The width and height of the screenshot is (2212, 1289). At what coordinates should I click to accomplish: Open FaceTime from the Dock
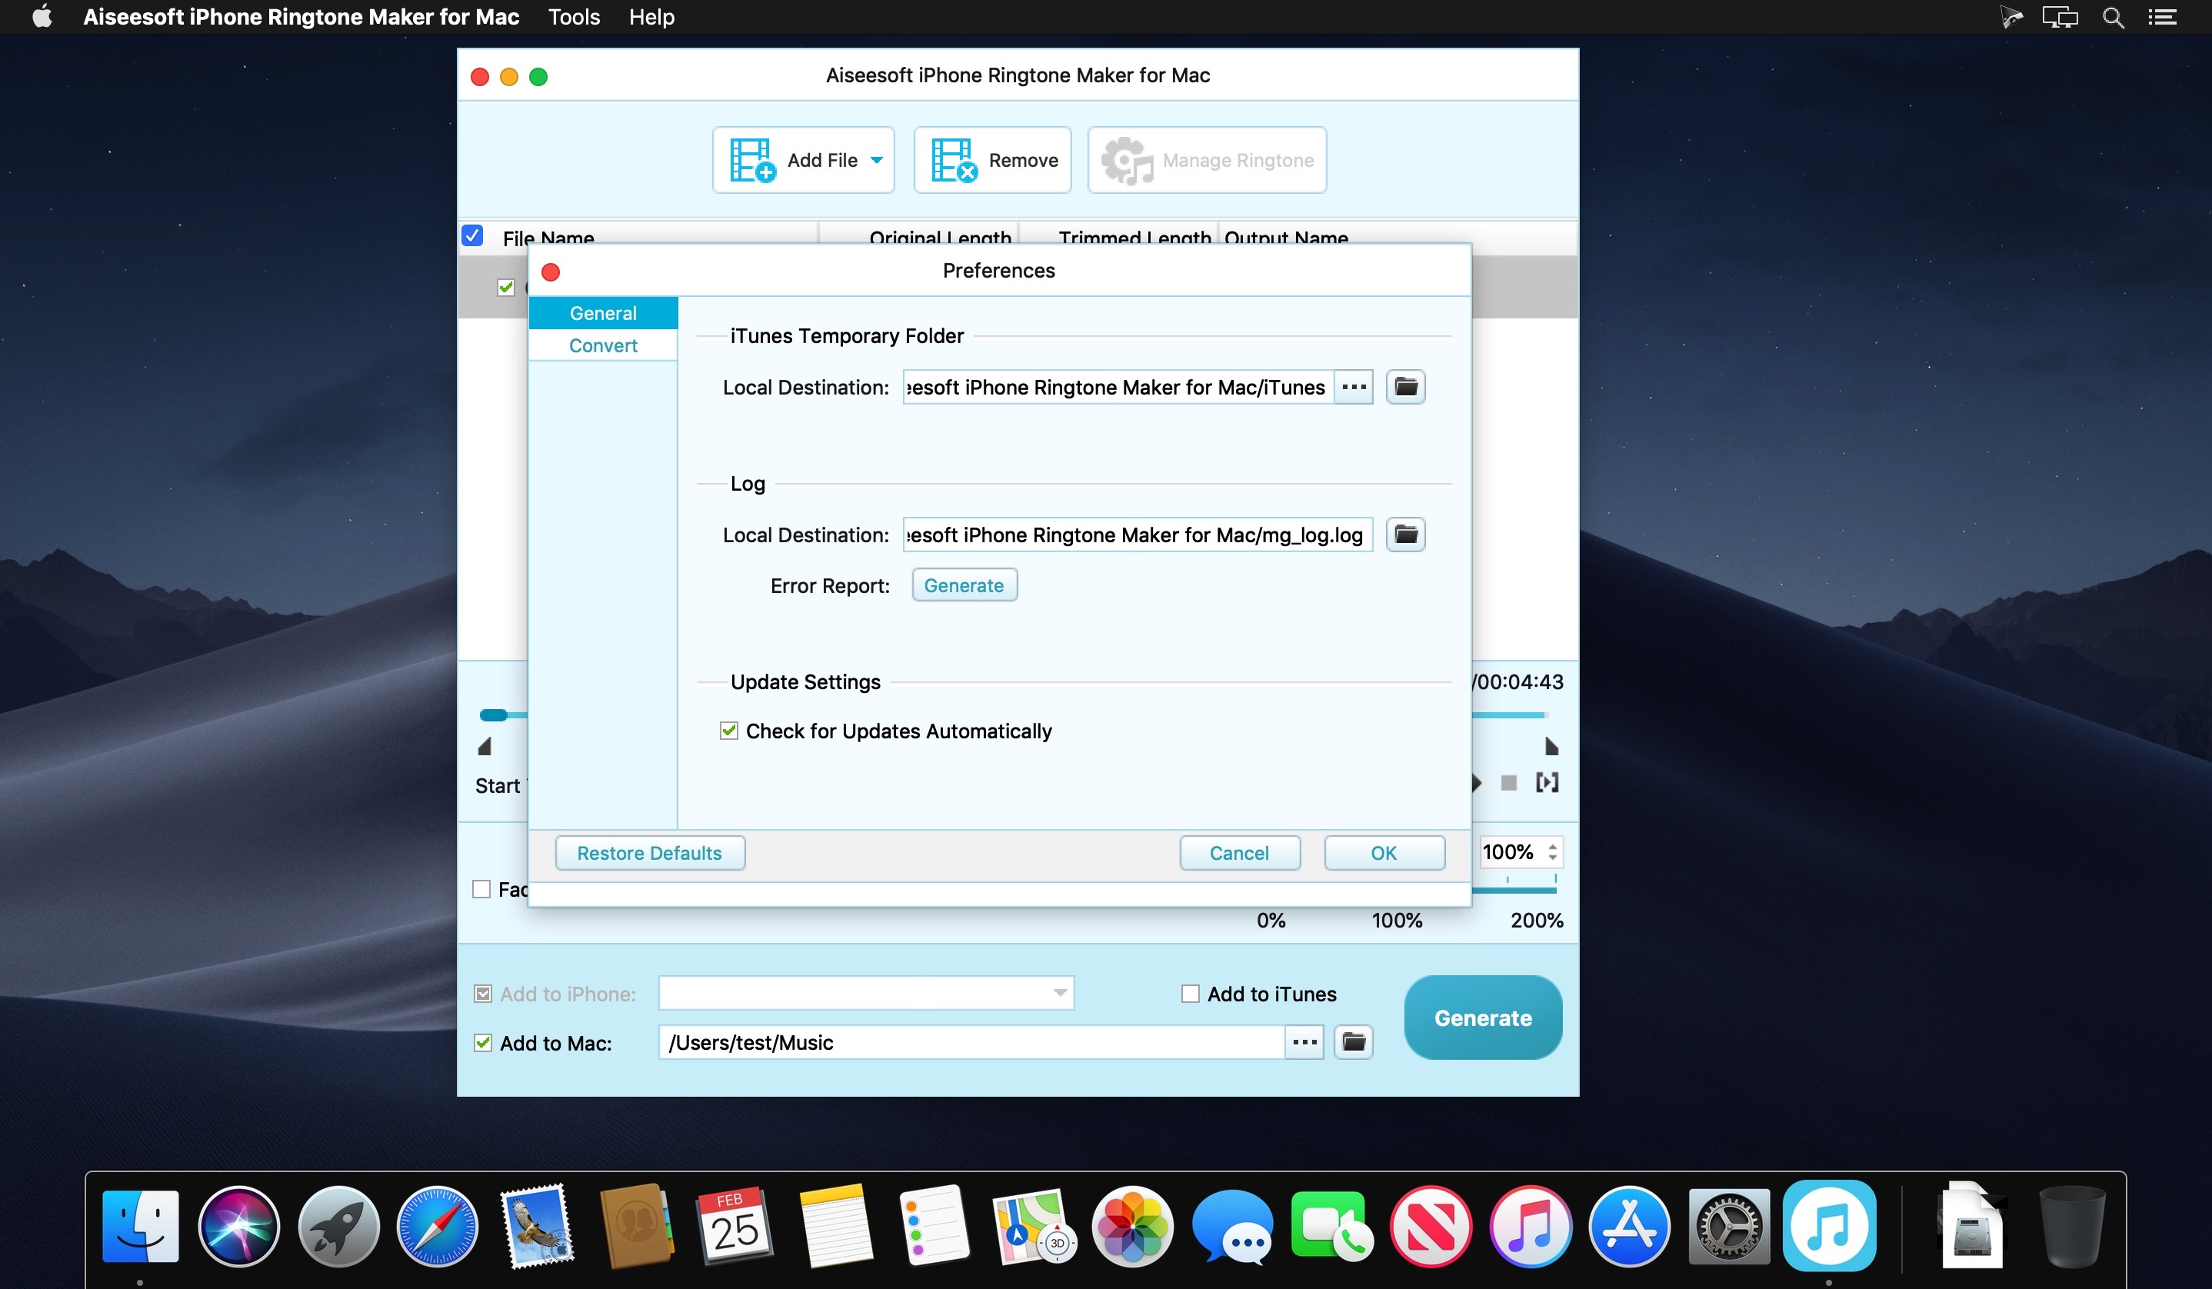[1331, 1226]
